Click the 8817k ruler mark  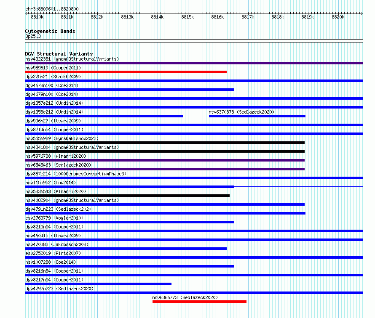pyautogui.click(x=248, y=17)
